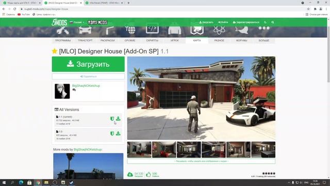The image size is (330, 186).
Task: Click the address bar URL
Action: click(x=46, y=9)
